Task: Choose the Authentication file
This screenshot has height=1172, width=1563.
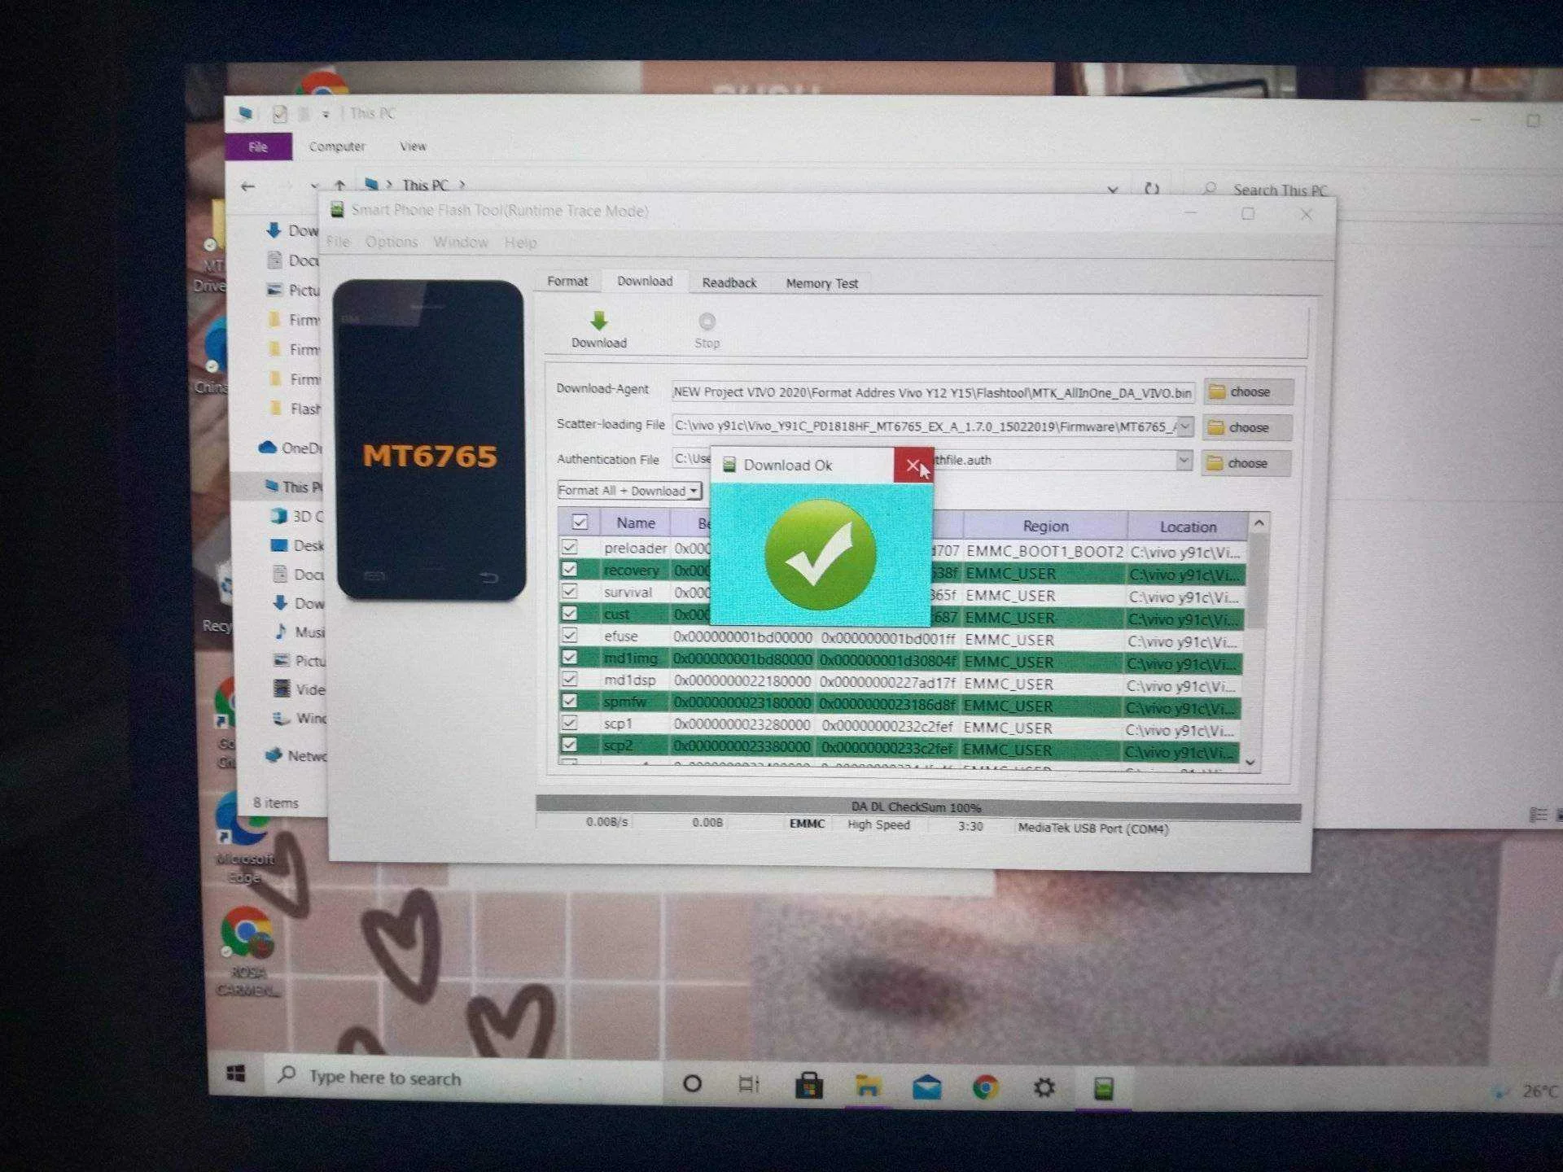Action: tap(1246, 464)
